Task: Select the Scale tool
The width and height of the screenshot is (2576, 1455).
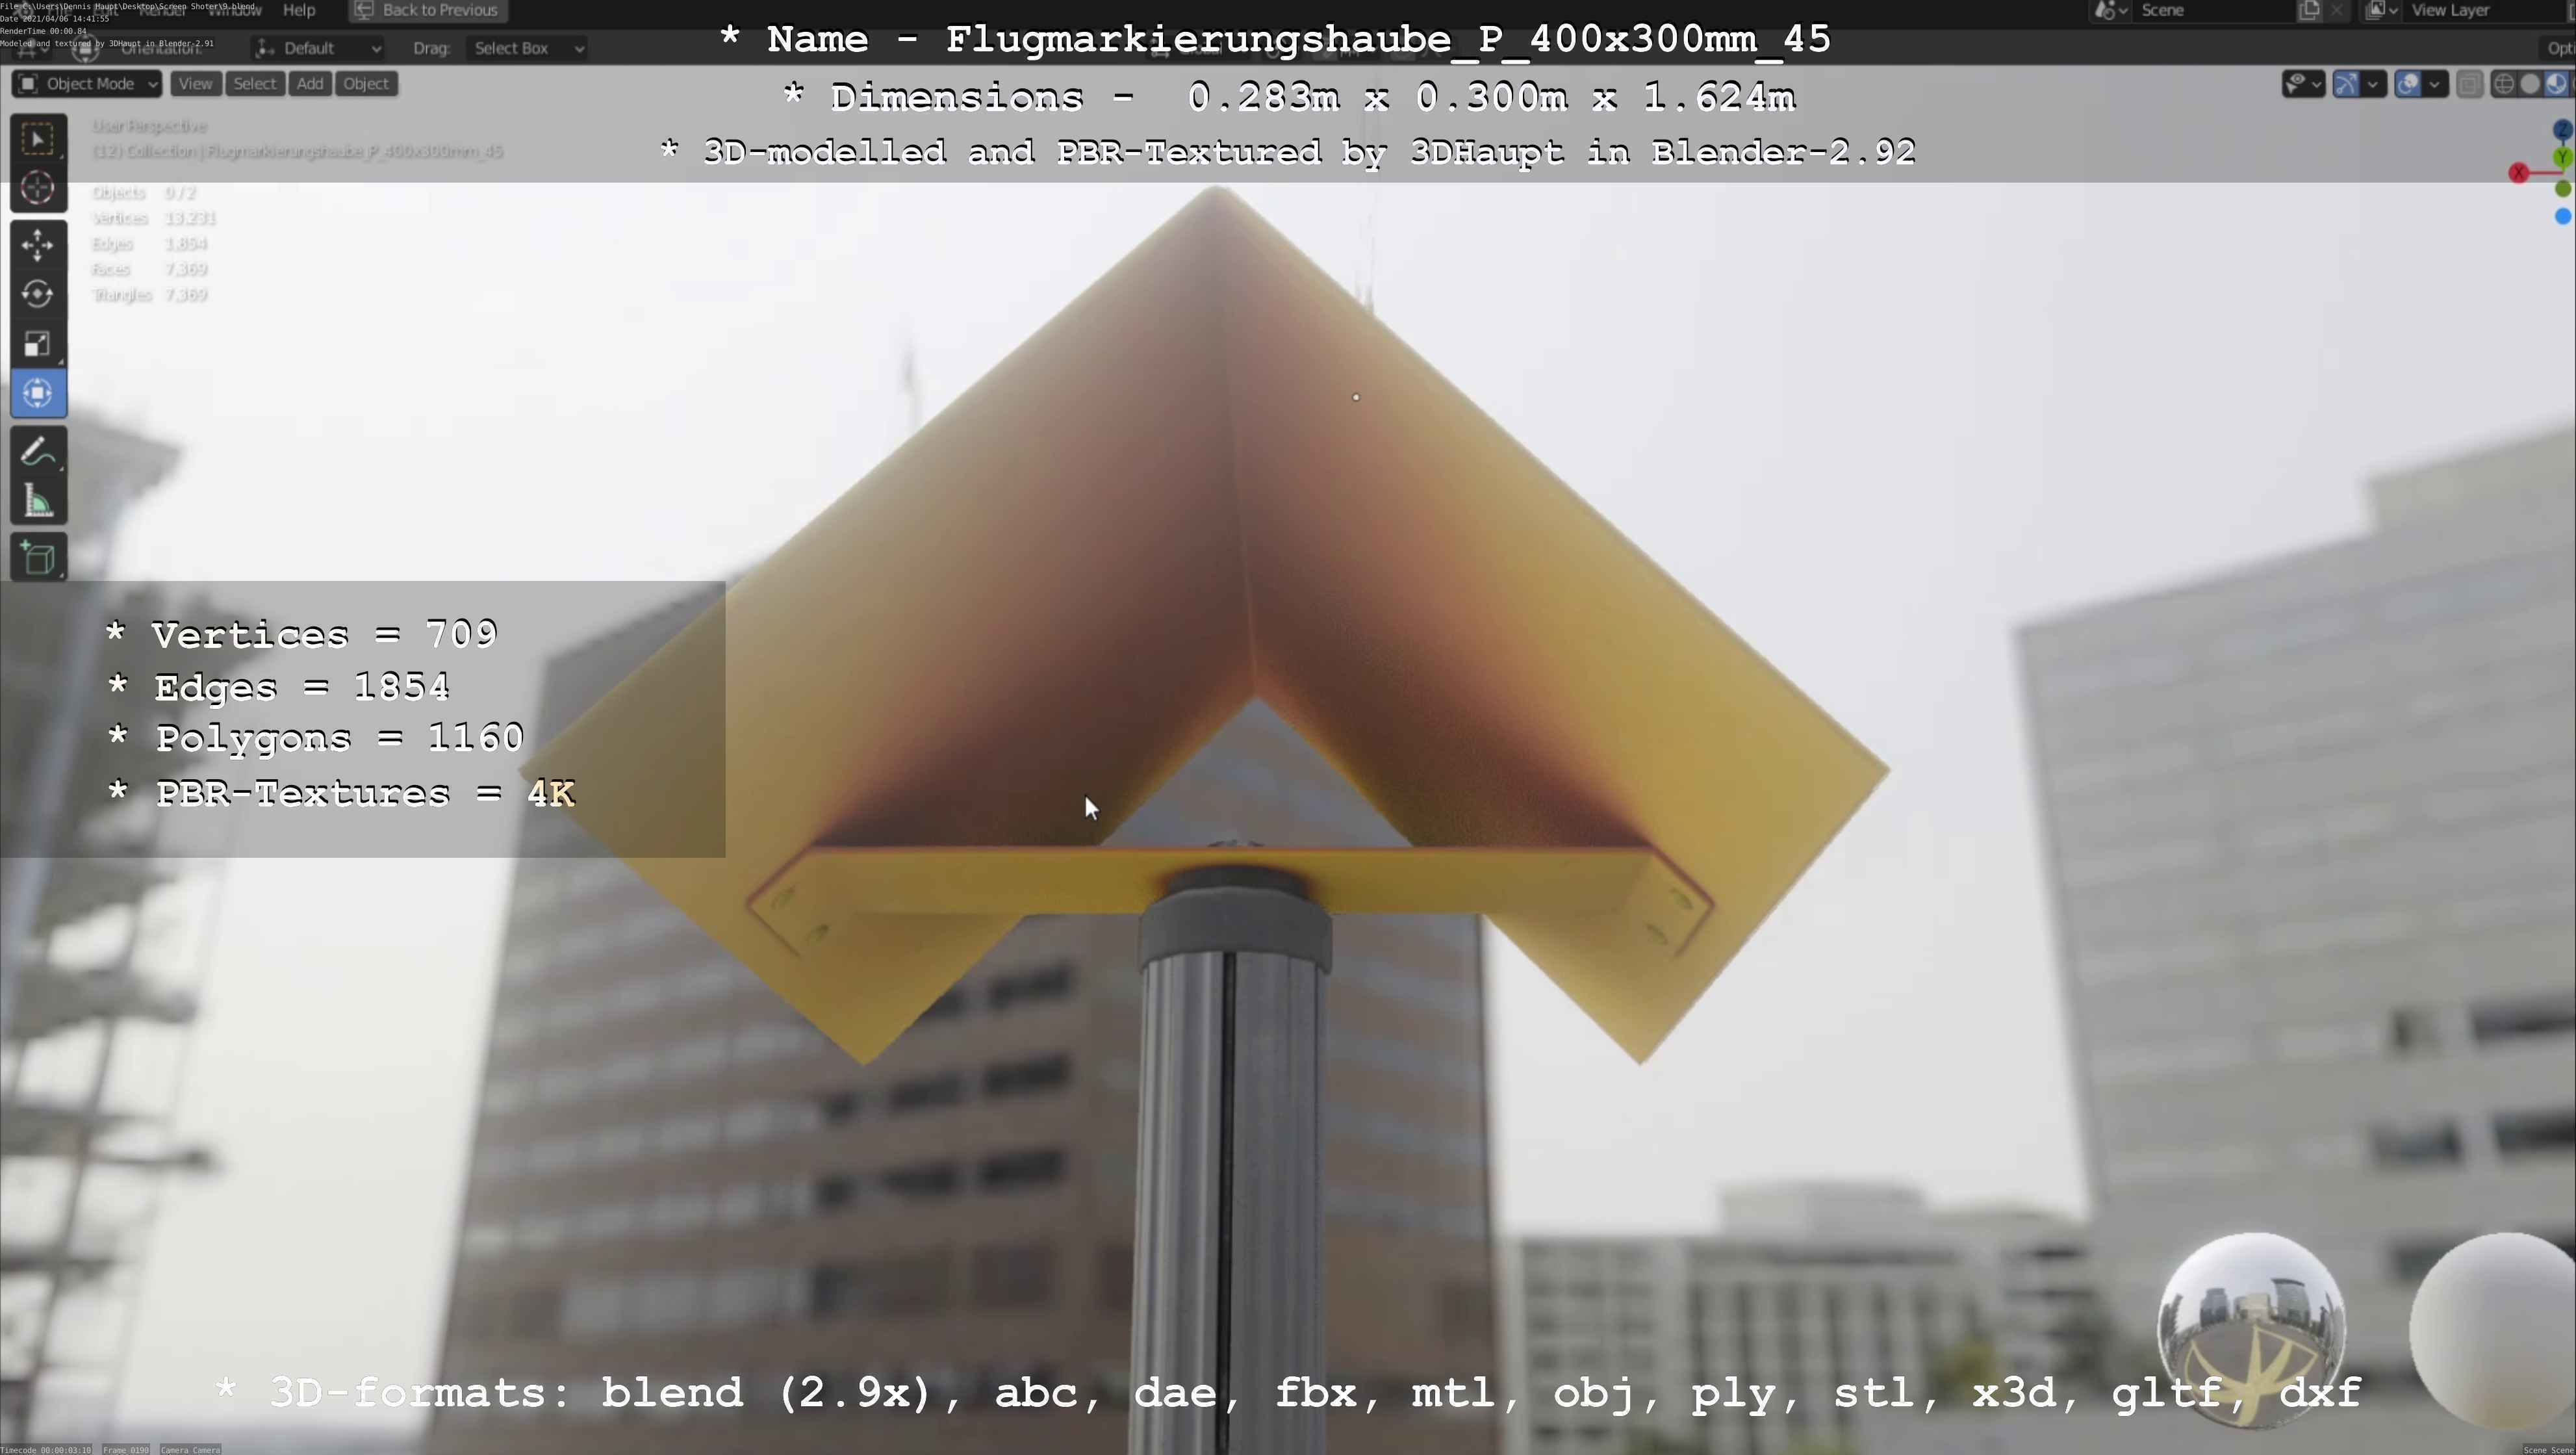Action: [x=38, y=344]
